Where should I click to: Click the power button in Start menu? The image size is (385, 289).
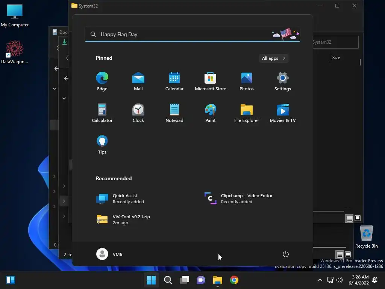pos(286,254)
